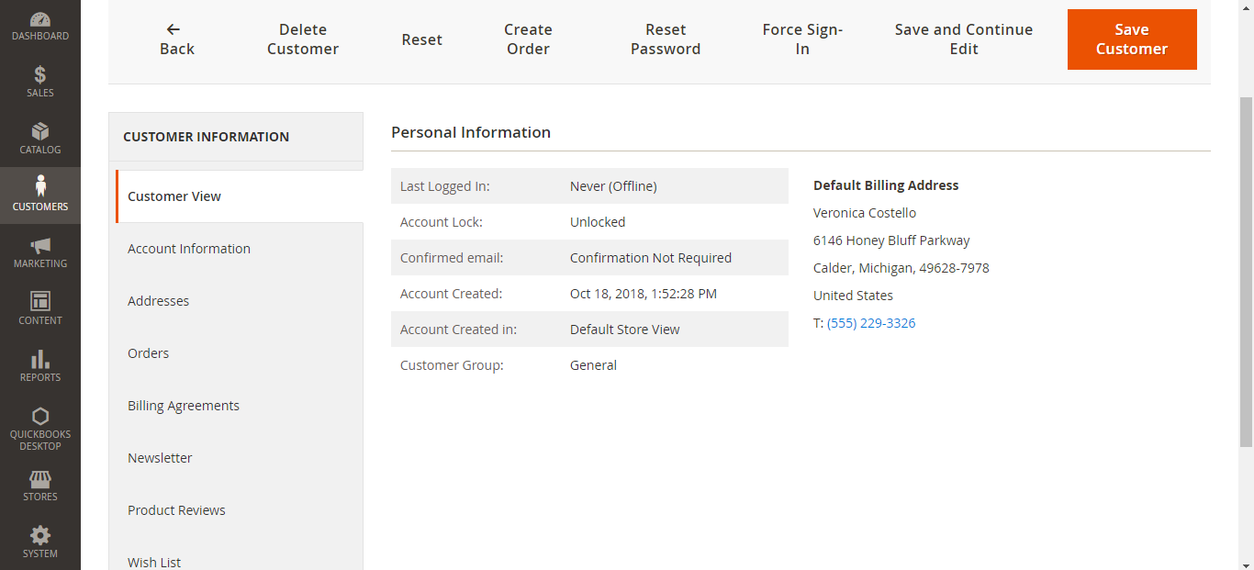
Task: Call the billing phone number link
Action: [x=871, y=323]
